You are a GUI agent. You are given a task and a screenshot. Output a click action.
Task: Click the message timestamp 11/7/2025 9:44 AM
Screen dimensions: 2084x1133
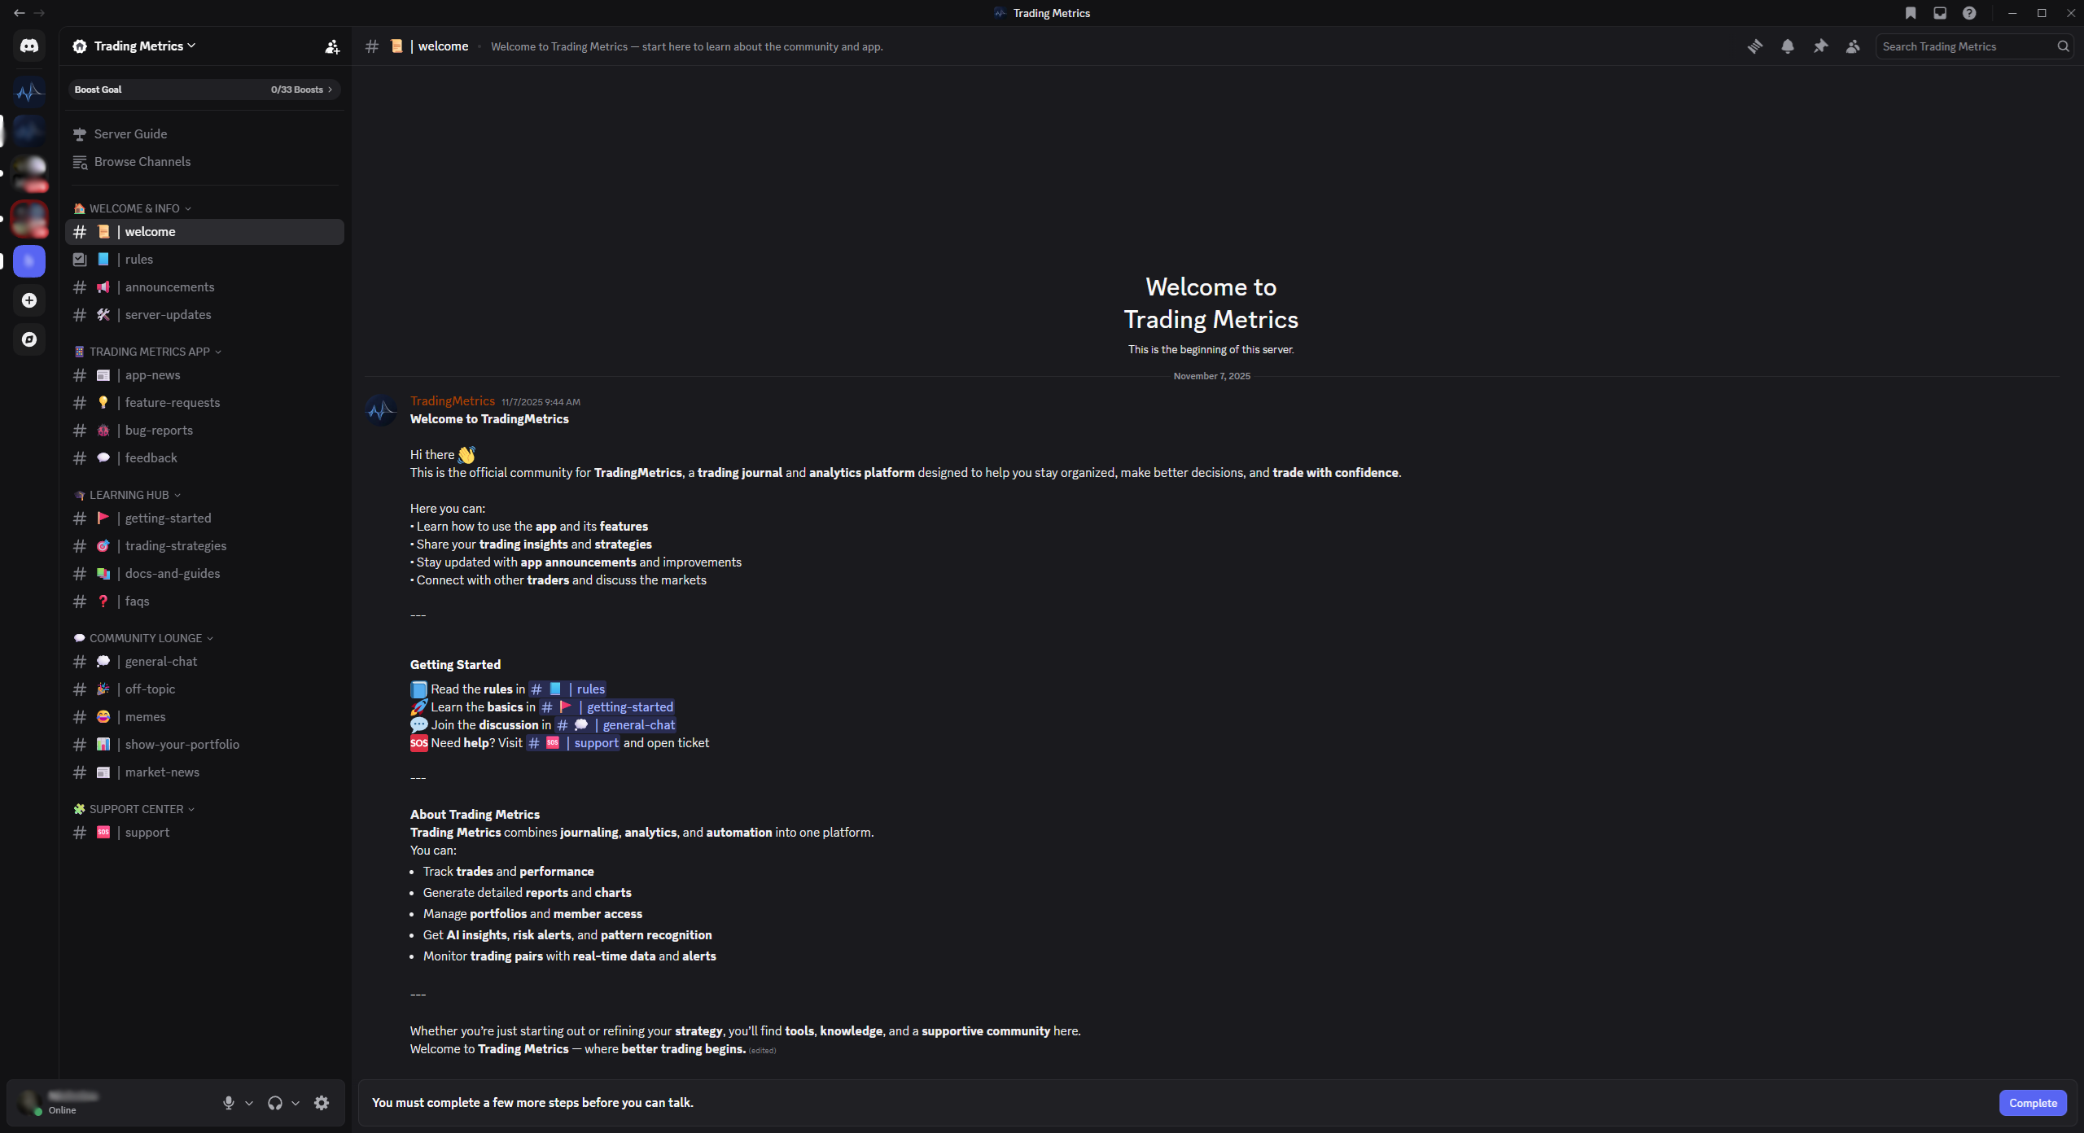tap(541, 402)
